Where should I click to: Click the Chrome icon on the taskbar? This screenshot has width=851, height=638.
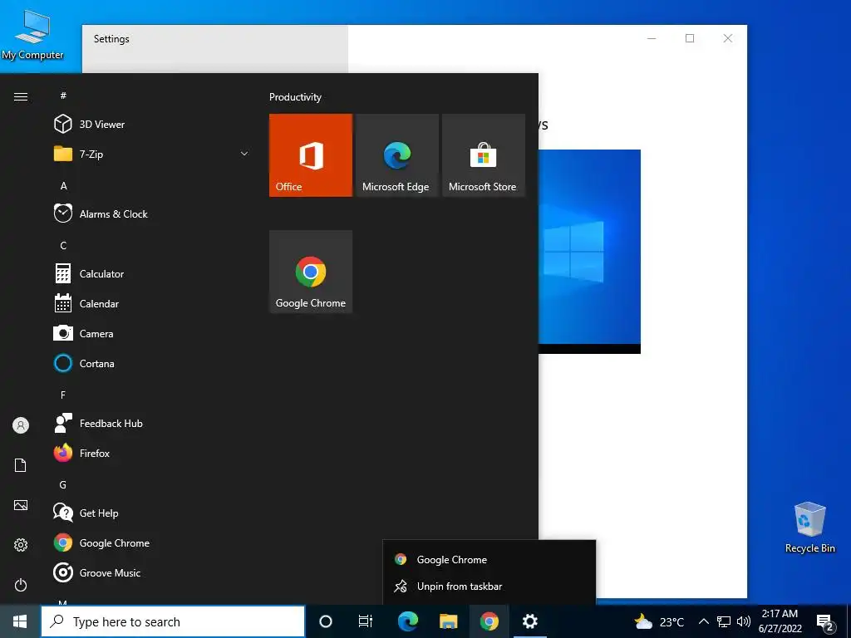489,621
